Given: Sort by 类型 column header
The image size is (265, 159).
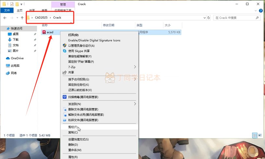Looking at the screenshot, I should (139, 25).
